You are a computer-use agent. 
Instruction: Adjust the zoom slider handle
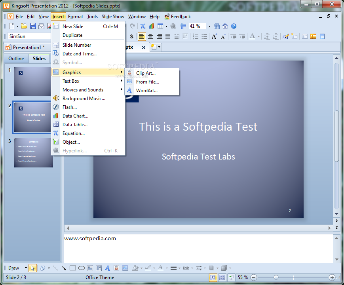coord(276,278)
